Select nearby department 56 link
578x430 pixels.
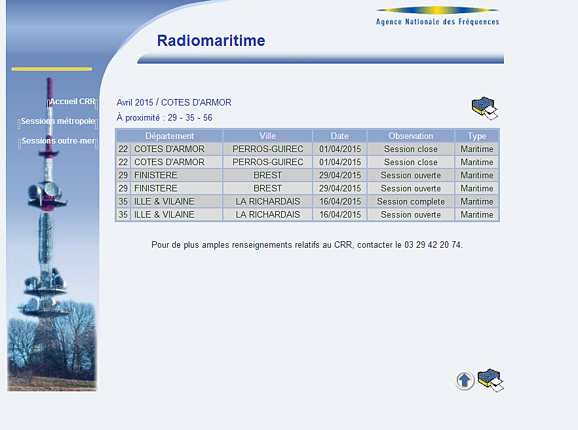(208, 117)
